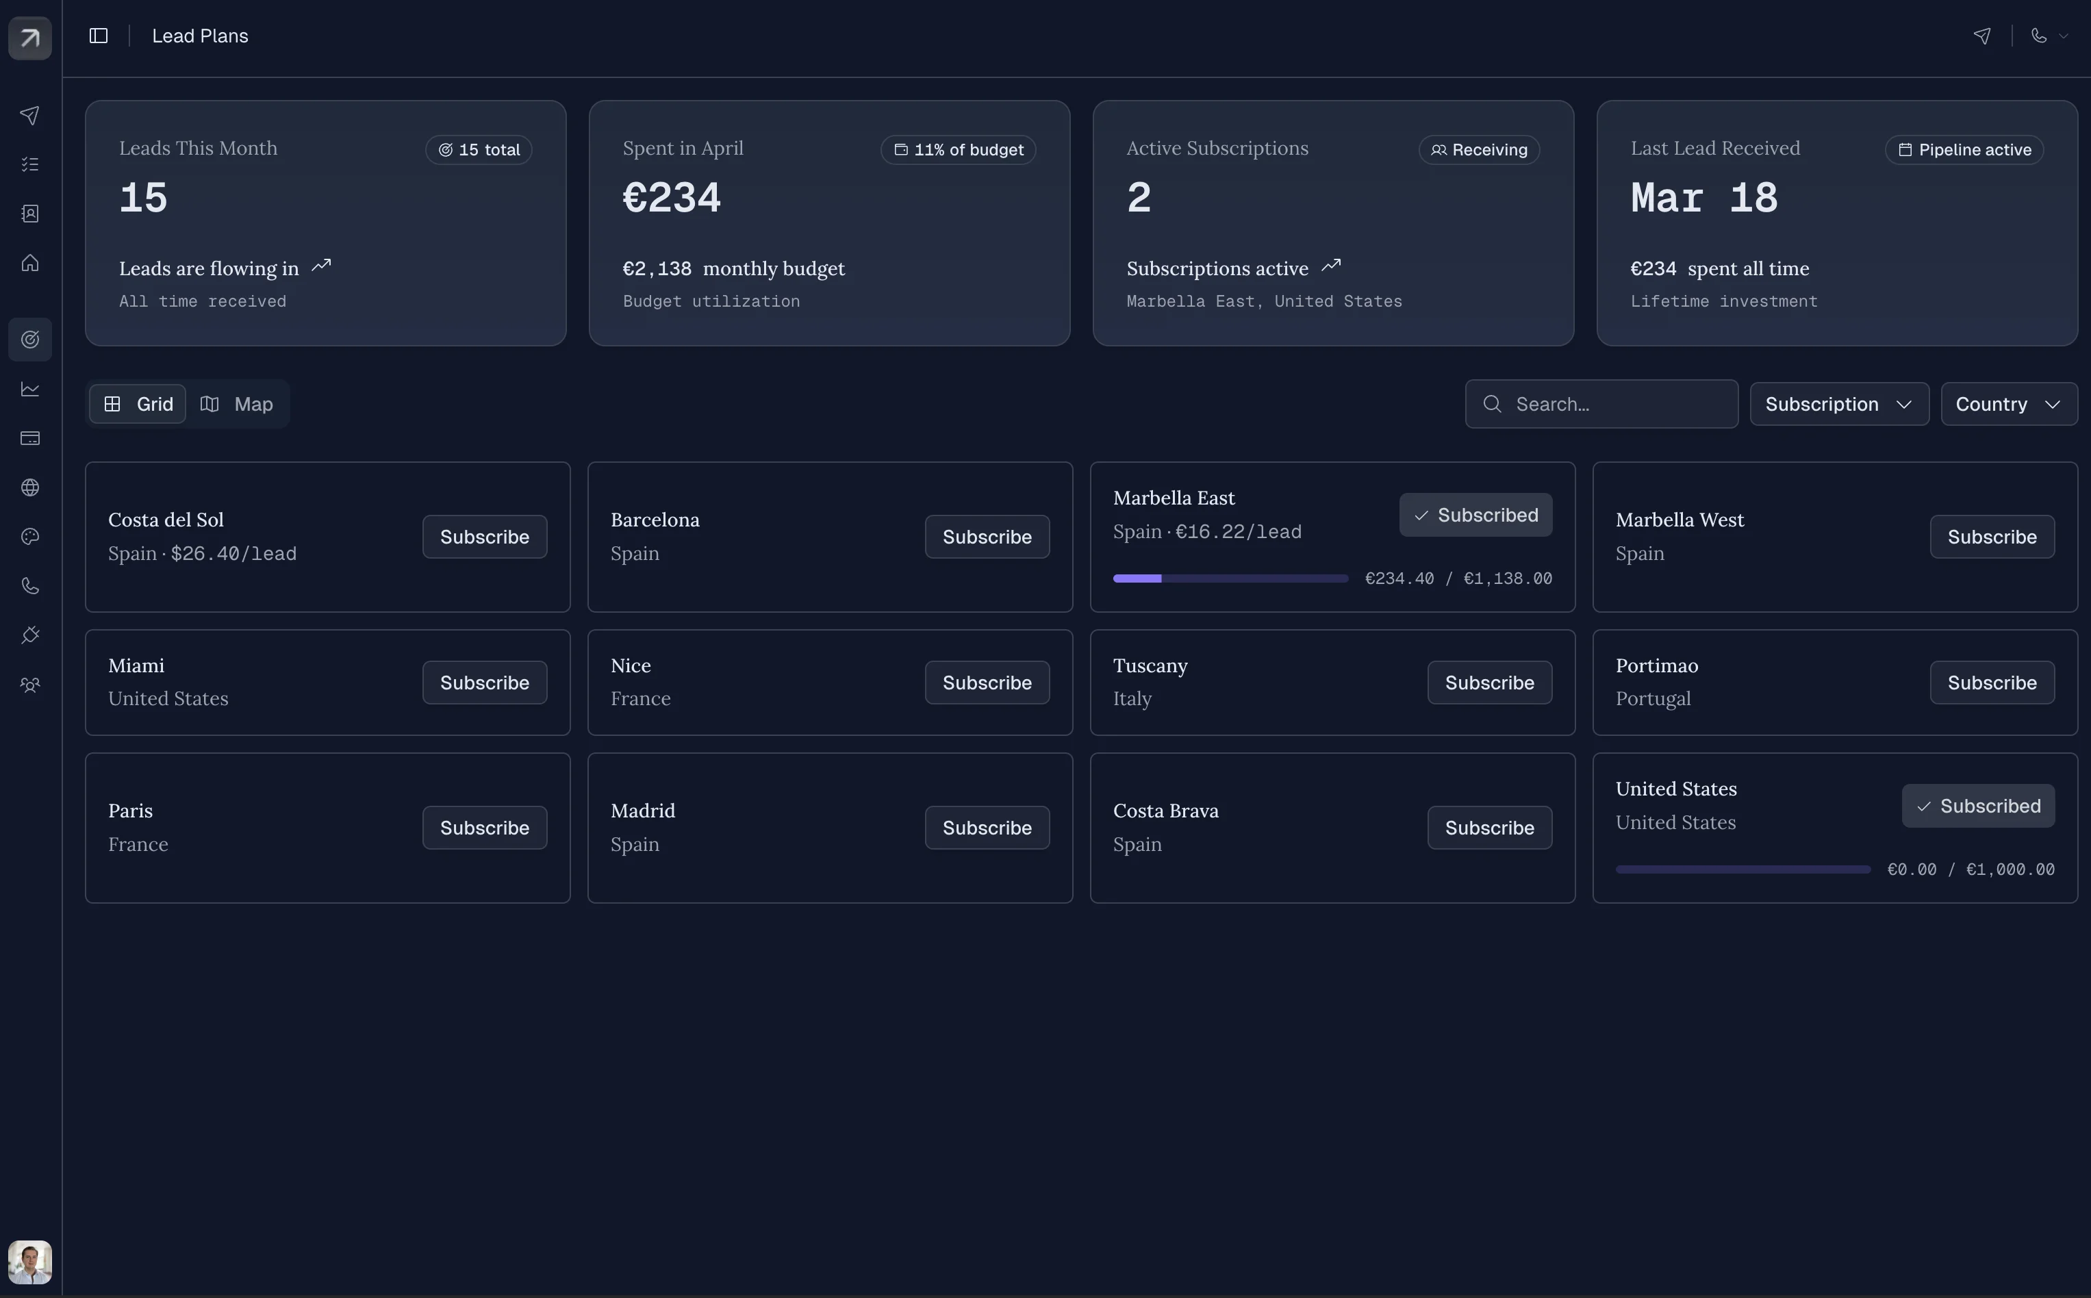The image size is (2091, 1298).
Task: Switch to Map view
Action: [238, 403]
